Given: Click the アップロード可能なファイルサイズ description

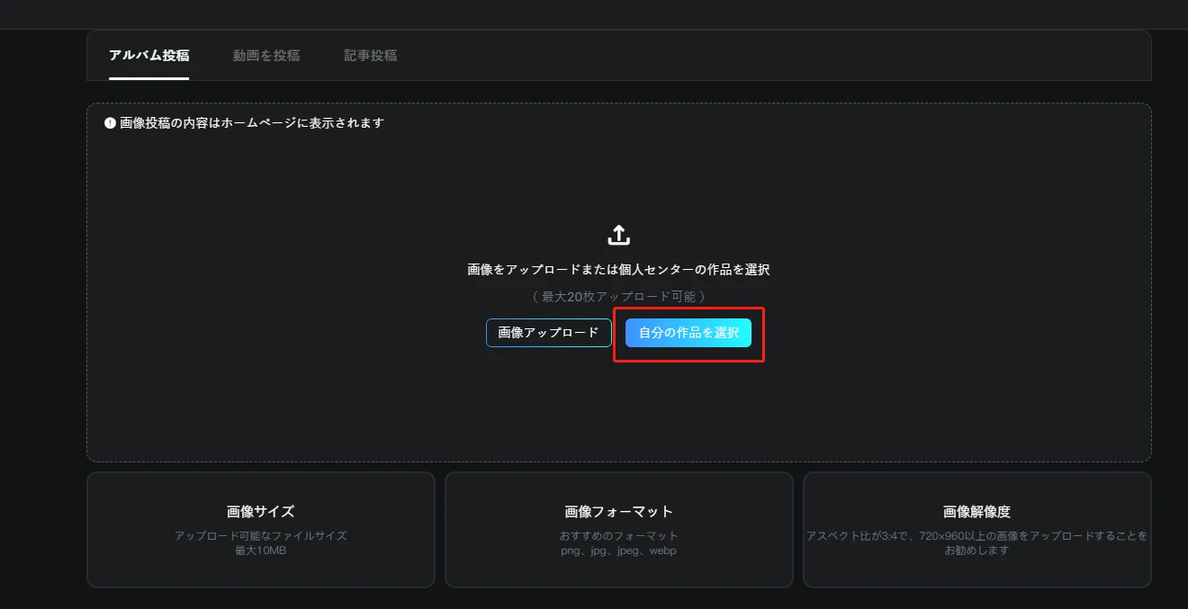Looking at the screenshot, I should tap(260, 536).
